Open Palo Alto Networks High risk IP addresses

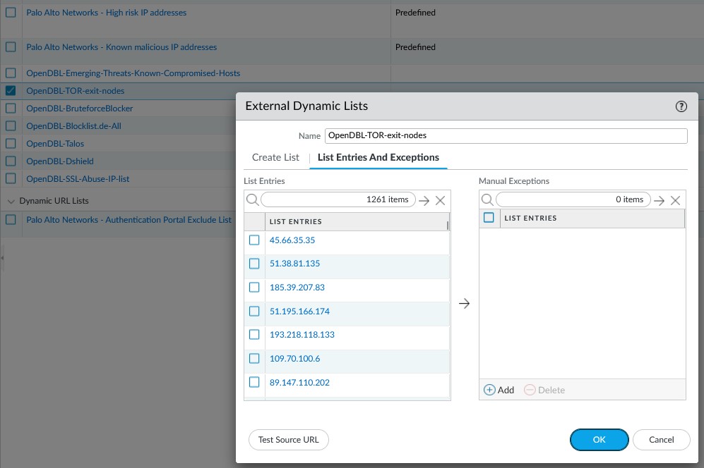(x=107, y=13)
